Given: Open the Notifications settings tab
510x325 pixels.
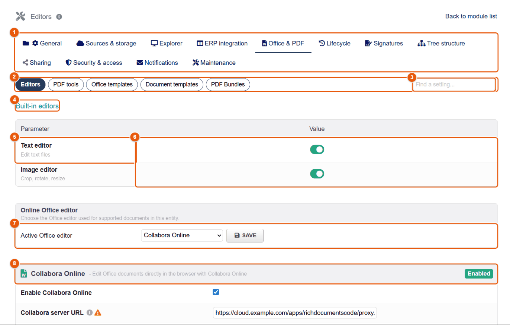Looking at the screenshot, I should 157,63.
